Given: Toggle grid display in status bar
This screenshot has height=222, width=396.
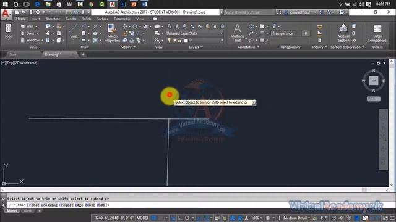Looking at the screenshot, I should coord(154,218).
